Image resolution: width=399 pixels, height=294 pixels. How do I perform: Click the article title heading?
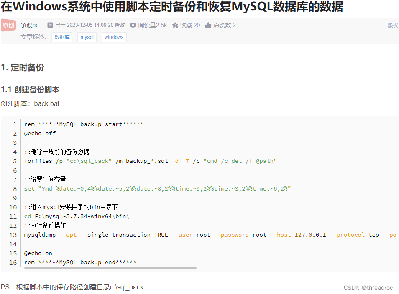click(x=172, y=6)
